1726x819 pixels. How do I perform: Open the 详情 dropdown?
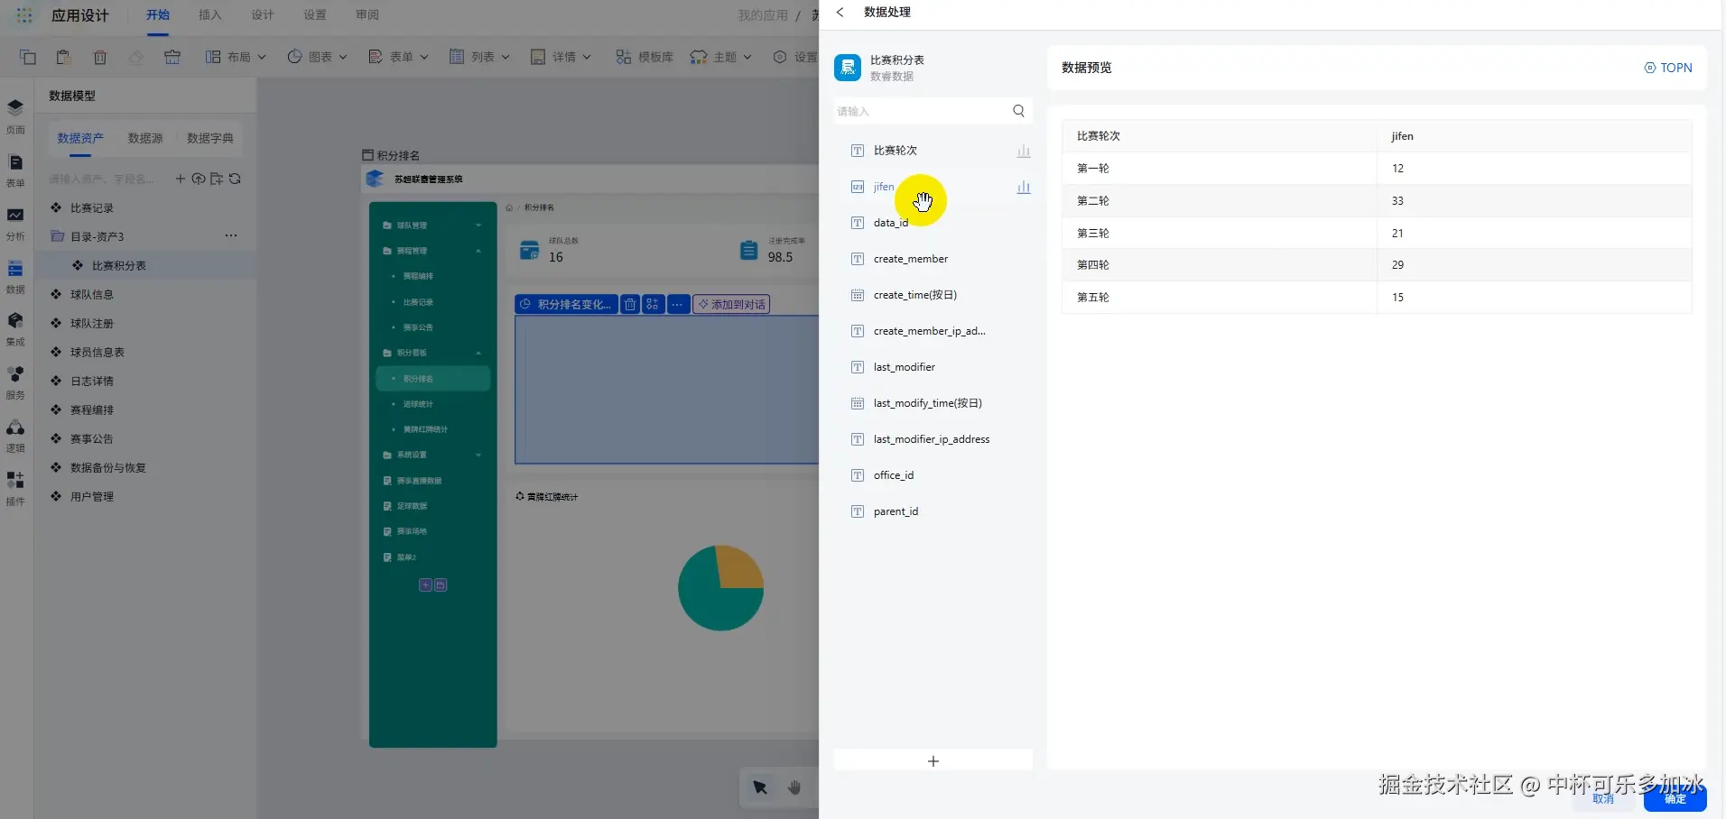(561, 57)
